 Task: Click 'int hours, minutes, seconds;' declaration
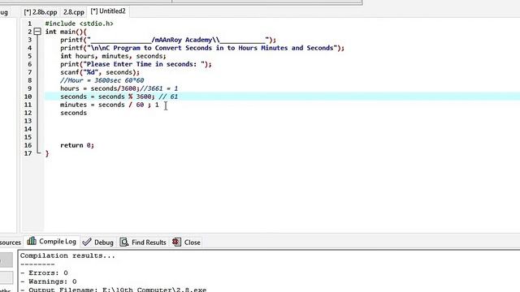pyautogui.click(x=113, y=56)
